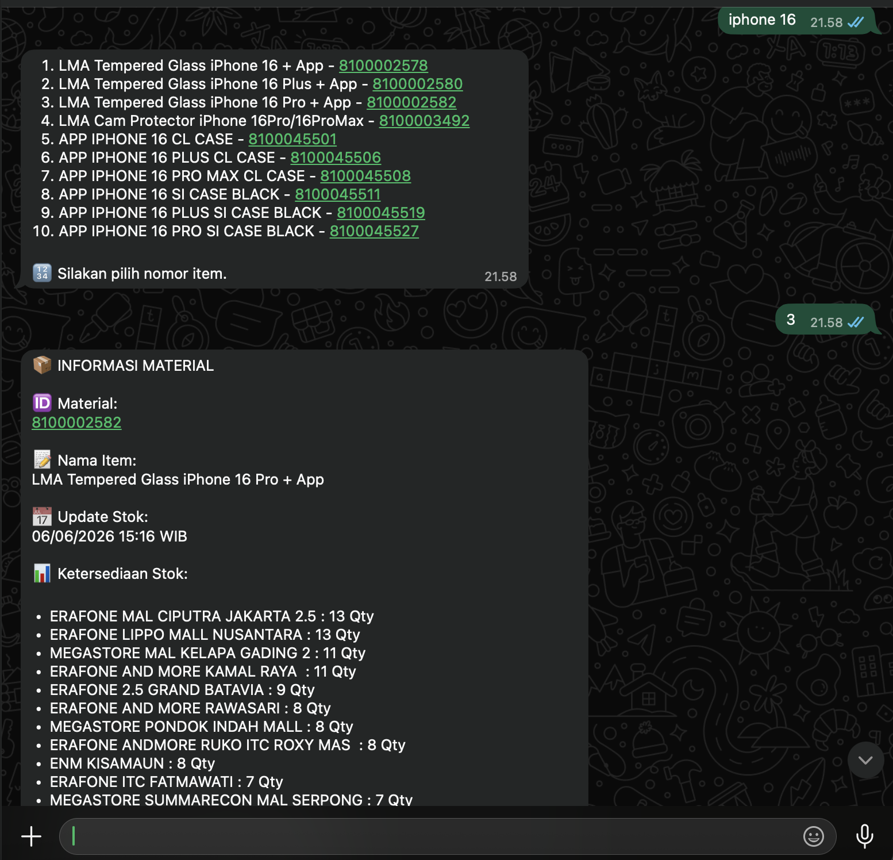
Task: Open link 8100045511 for SI CASE BLACK
Action: [338, 194]
